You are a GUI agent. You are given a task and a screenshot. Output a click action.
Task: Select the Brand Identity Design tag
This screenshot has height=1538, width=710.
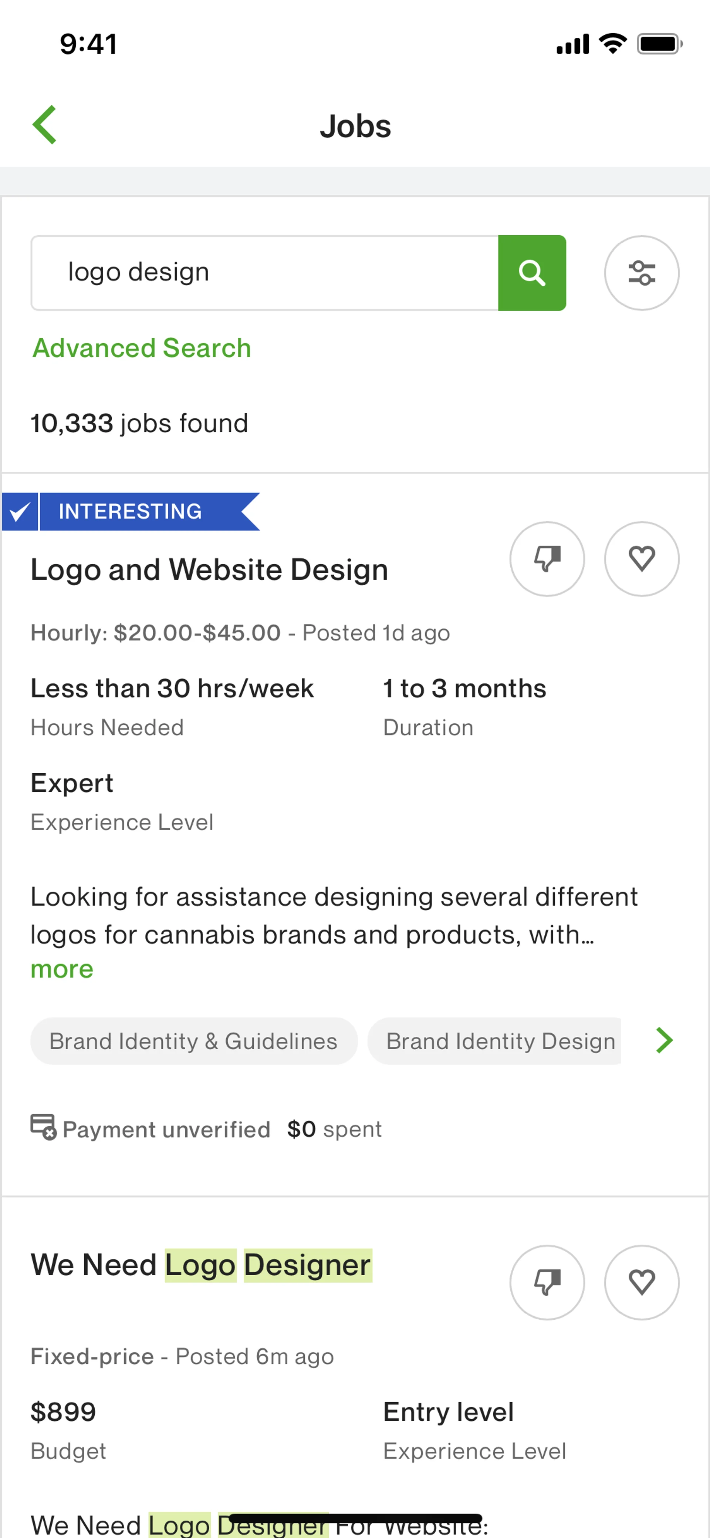500,1041
